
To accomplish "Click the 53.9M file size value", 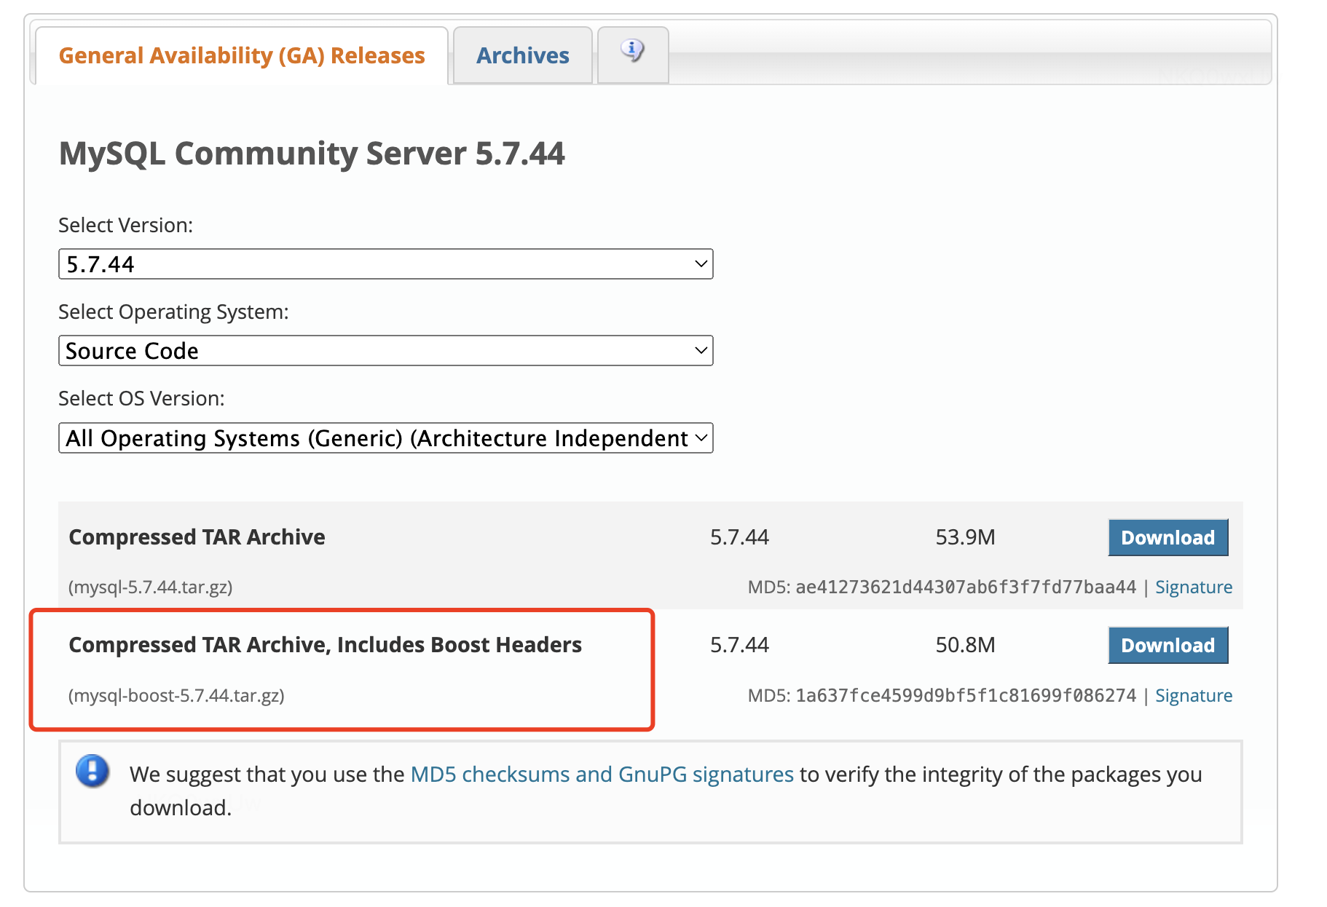I will point(965,537).
